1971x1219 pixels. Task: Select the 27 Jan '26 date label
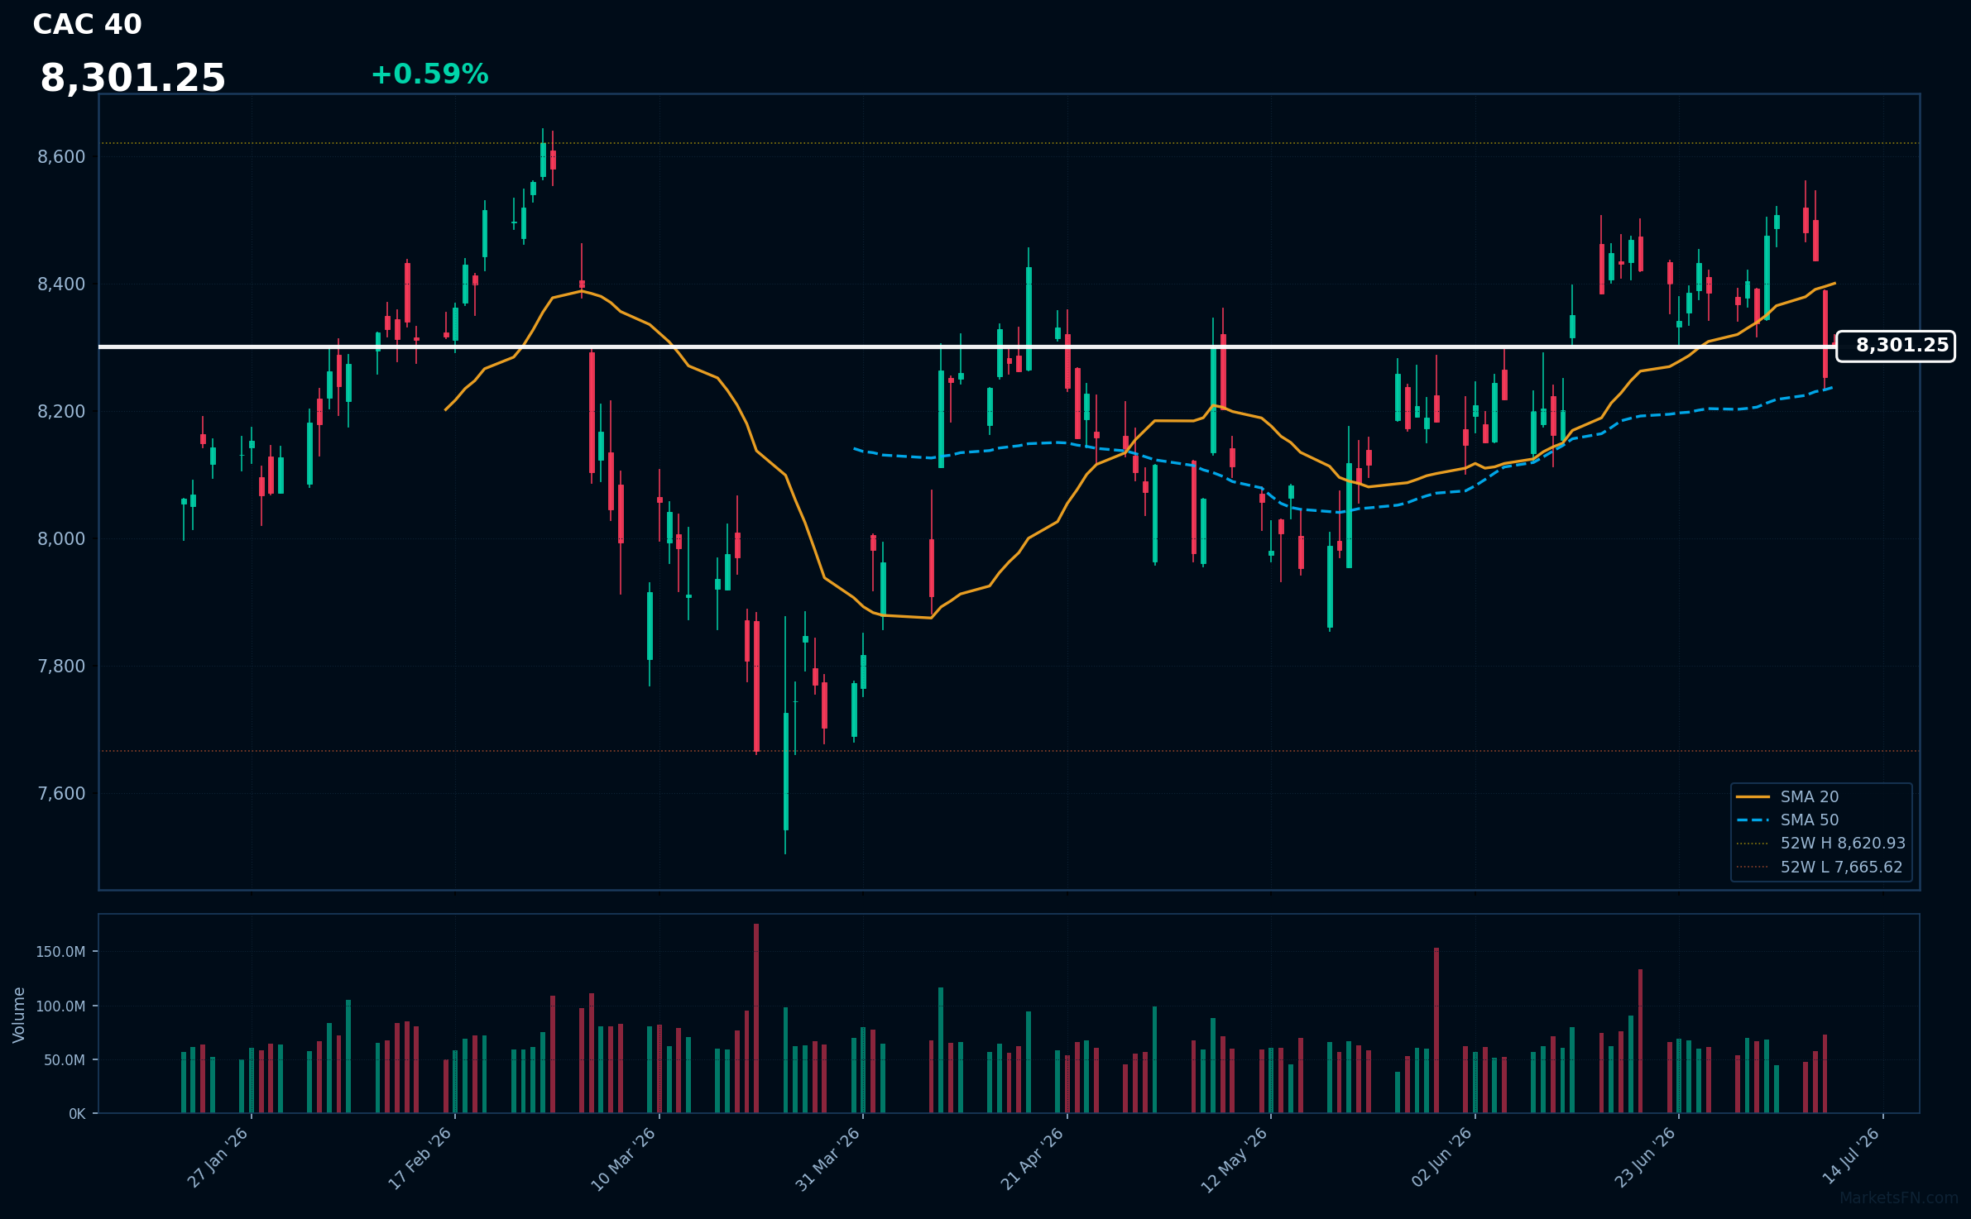(x=218, y=1158)
